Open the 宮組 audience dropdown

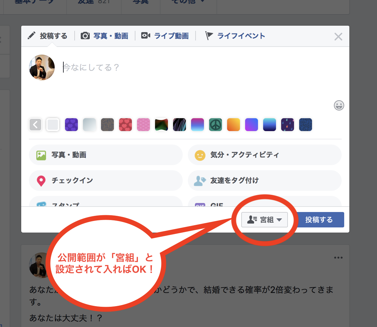tap(264, 220)
